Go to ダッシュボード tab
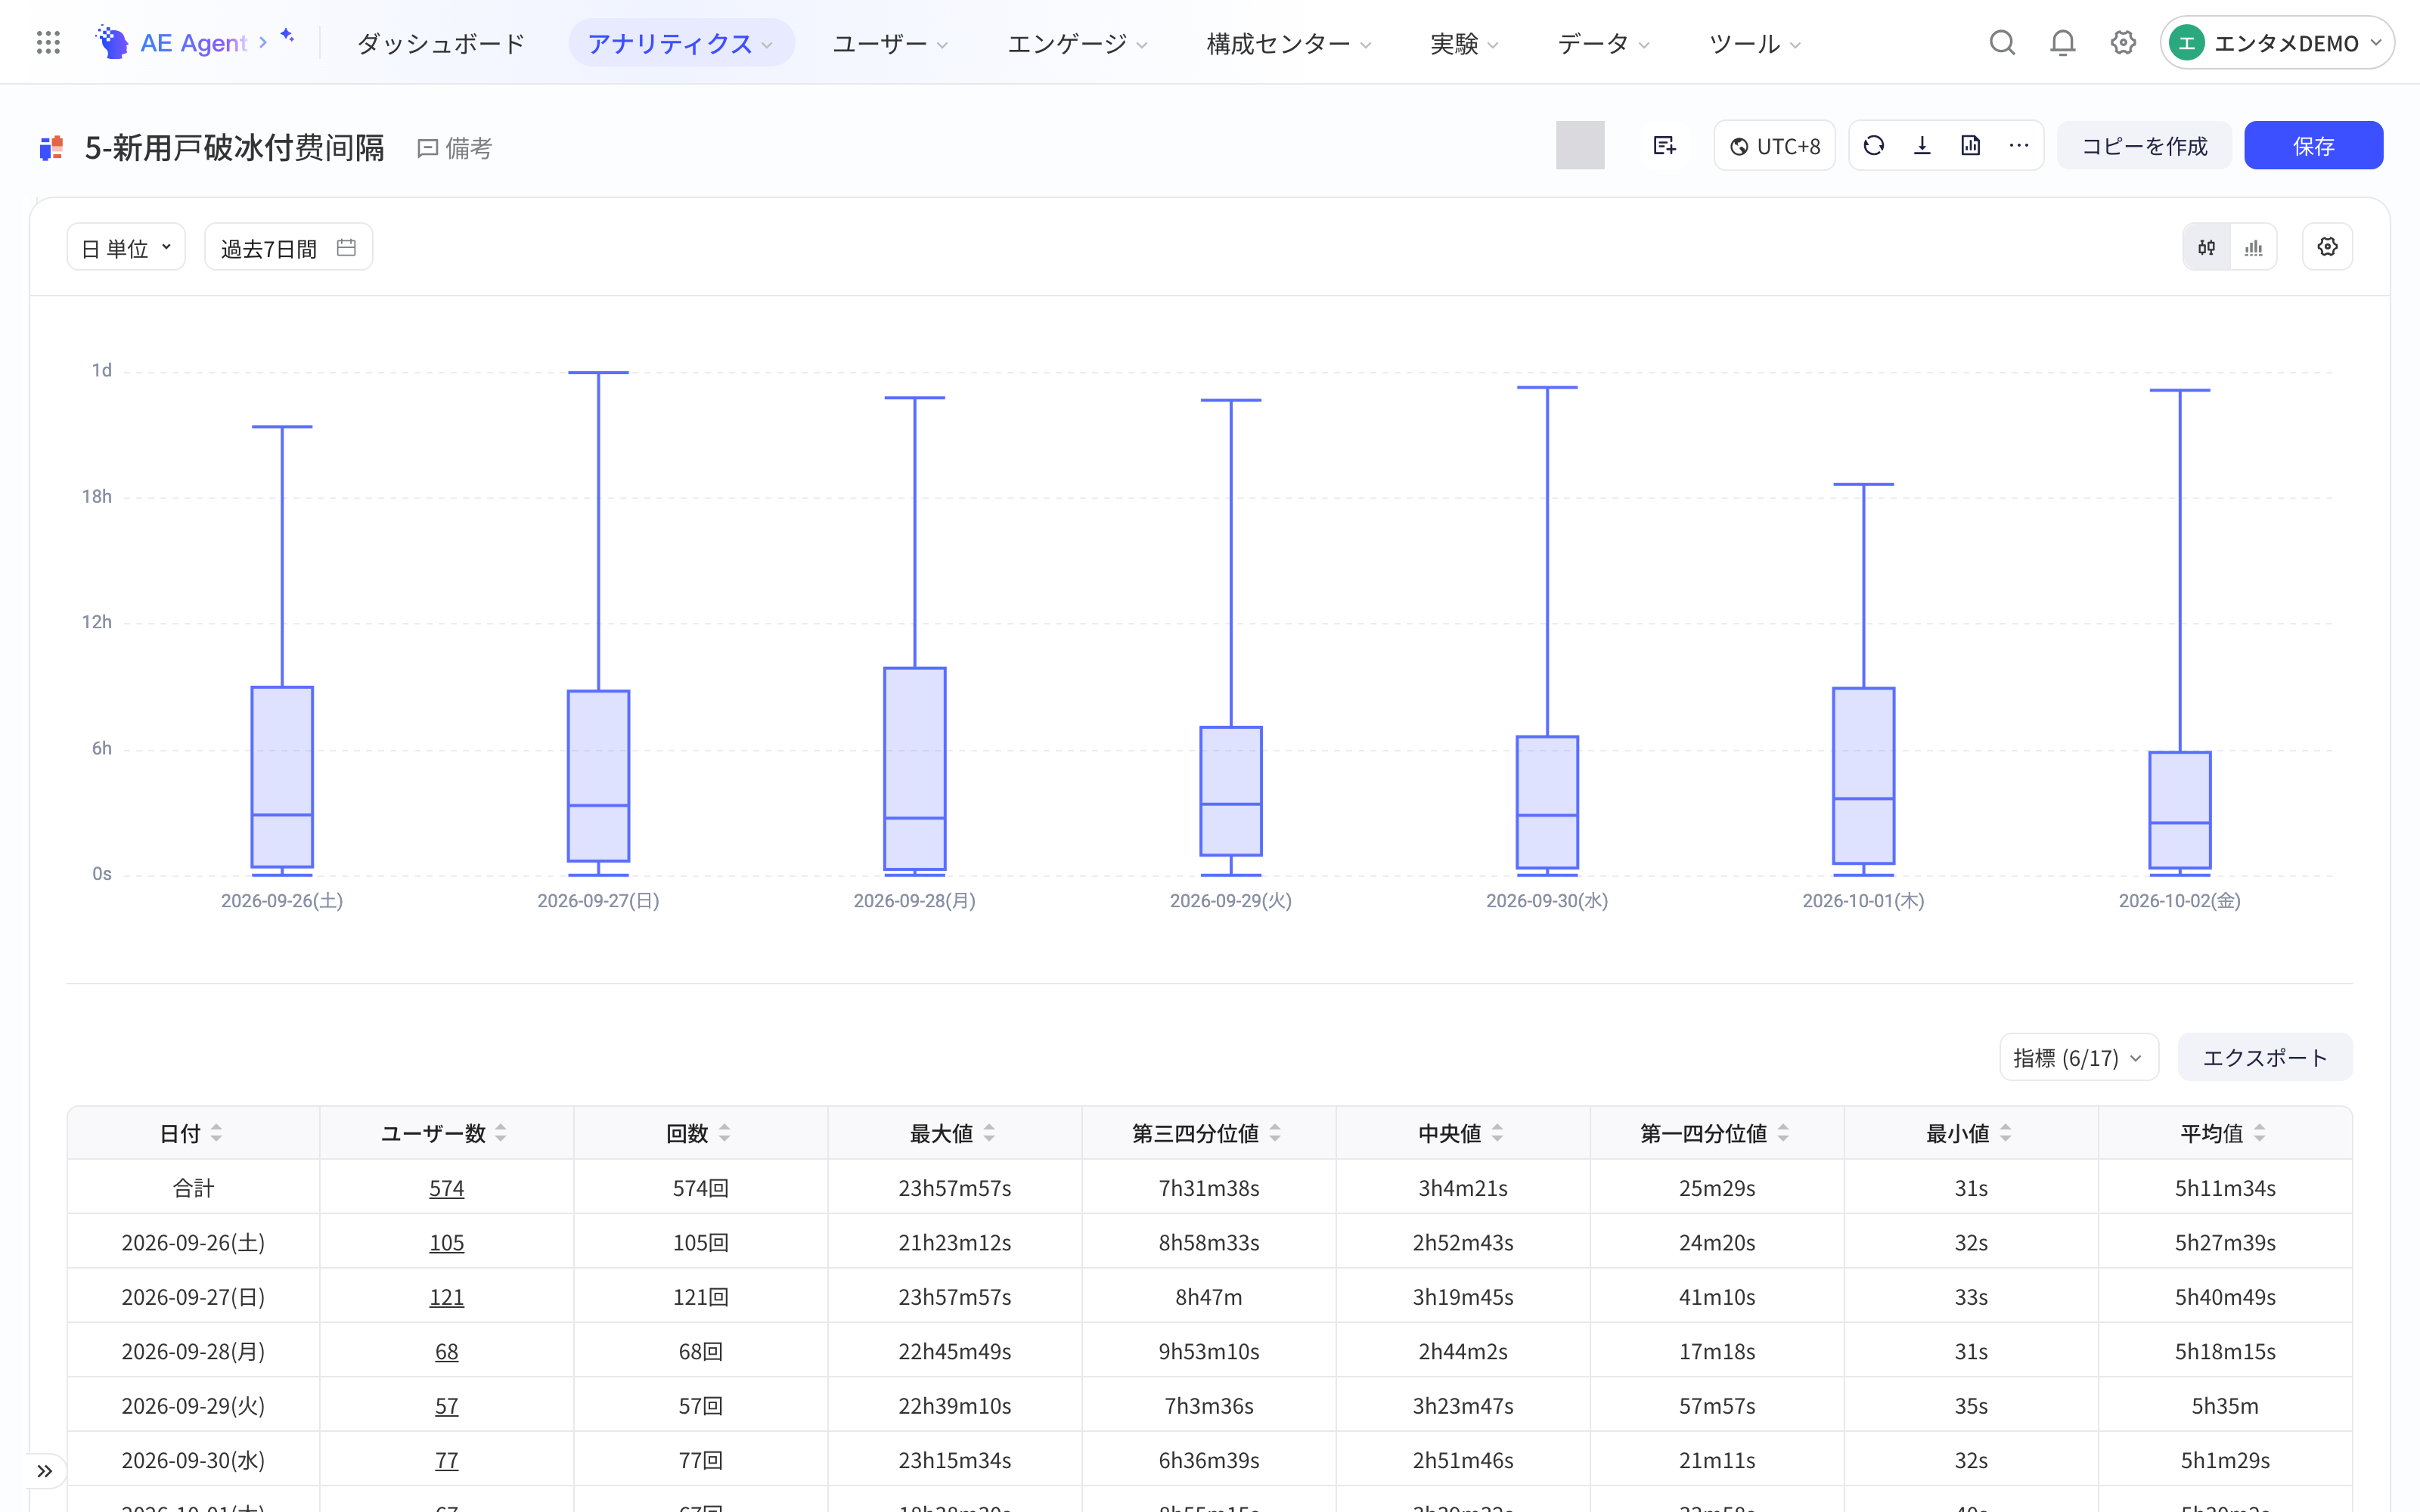The height and width of the screenshot is (1512, 2420). [x=441, y=43]
